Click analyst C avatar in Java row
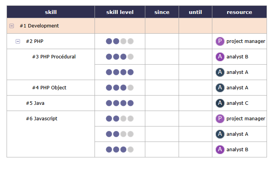The image size is (272, 181). tap(220, 103)
